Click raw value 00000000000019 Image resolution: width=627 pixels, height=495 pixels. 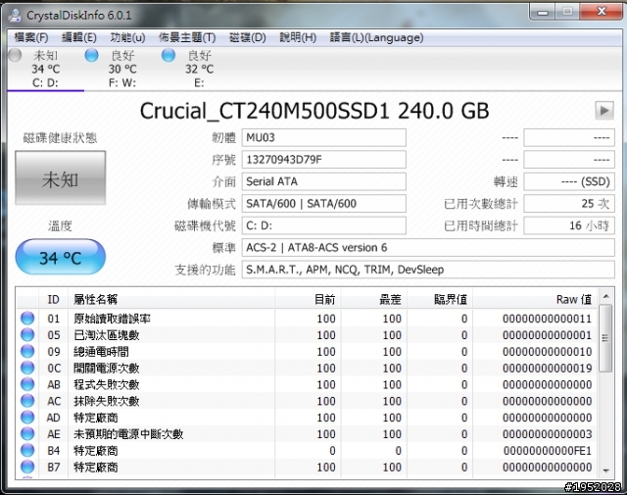548,368
